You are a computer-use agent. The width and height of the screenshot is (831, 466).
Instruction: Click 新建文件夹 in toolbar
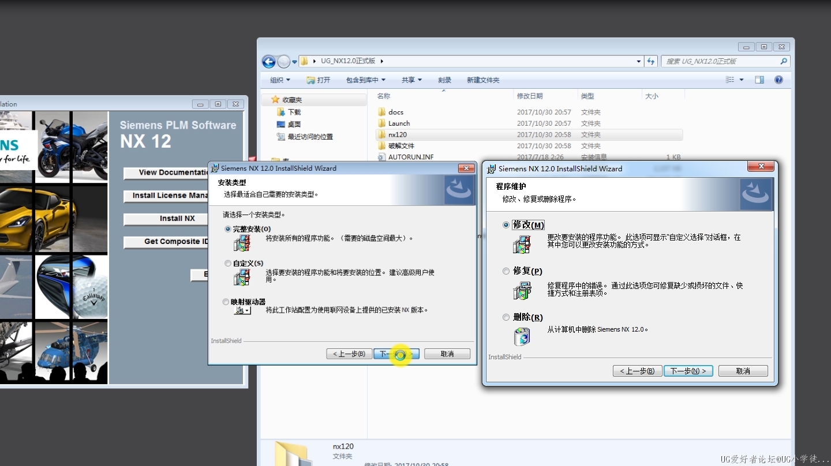click(x=483, y=80)
